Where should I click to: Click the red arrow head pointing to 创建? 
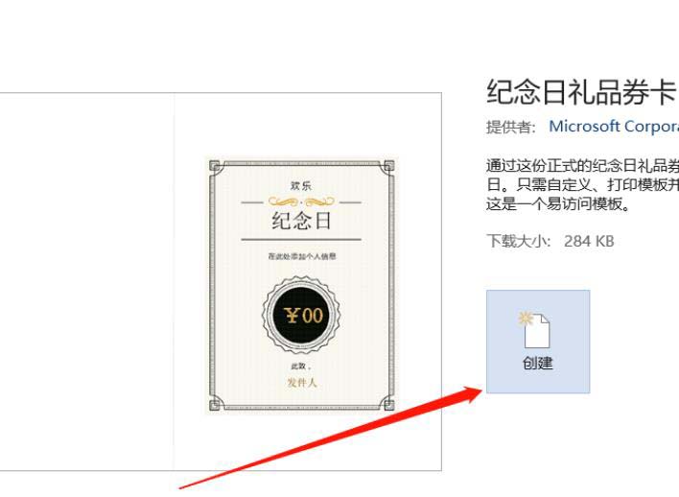point(472,393)
